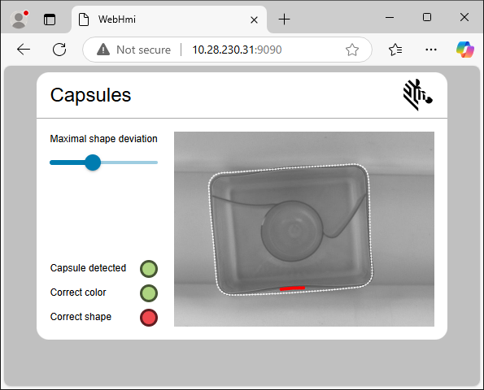Click the Correct color label
484x390 pixels.
pos(78,292)
